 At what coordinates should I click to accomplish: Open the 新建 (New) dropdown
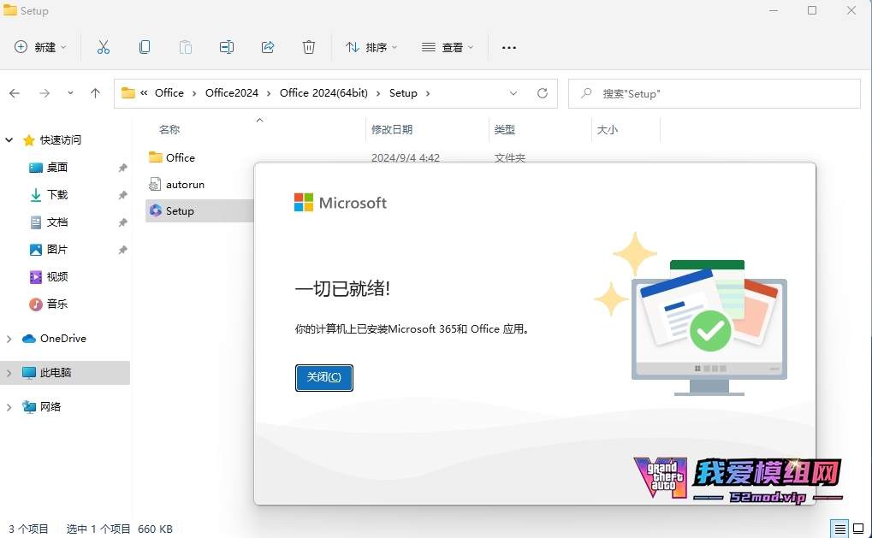pyautogui.click(x=40, y=47)
